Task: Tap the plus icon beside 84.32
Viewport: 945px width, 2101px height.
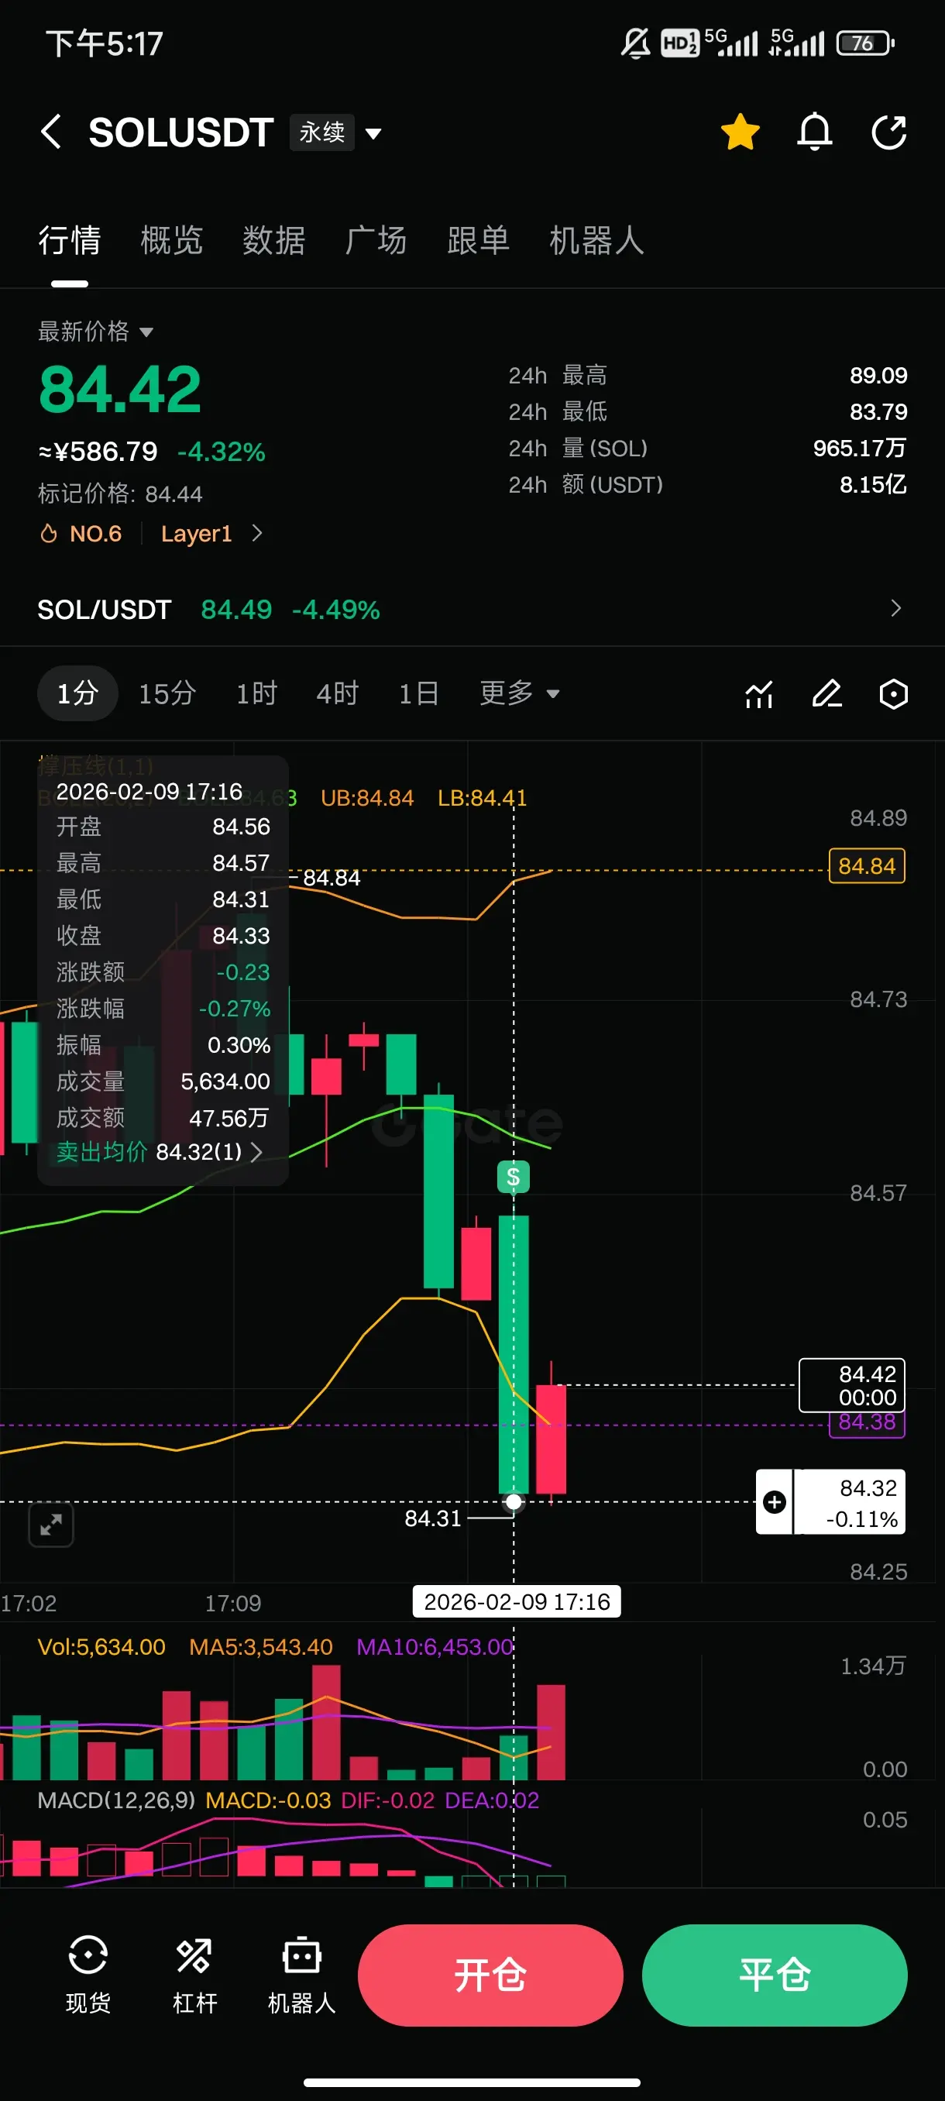Action: click(775, 1501)
